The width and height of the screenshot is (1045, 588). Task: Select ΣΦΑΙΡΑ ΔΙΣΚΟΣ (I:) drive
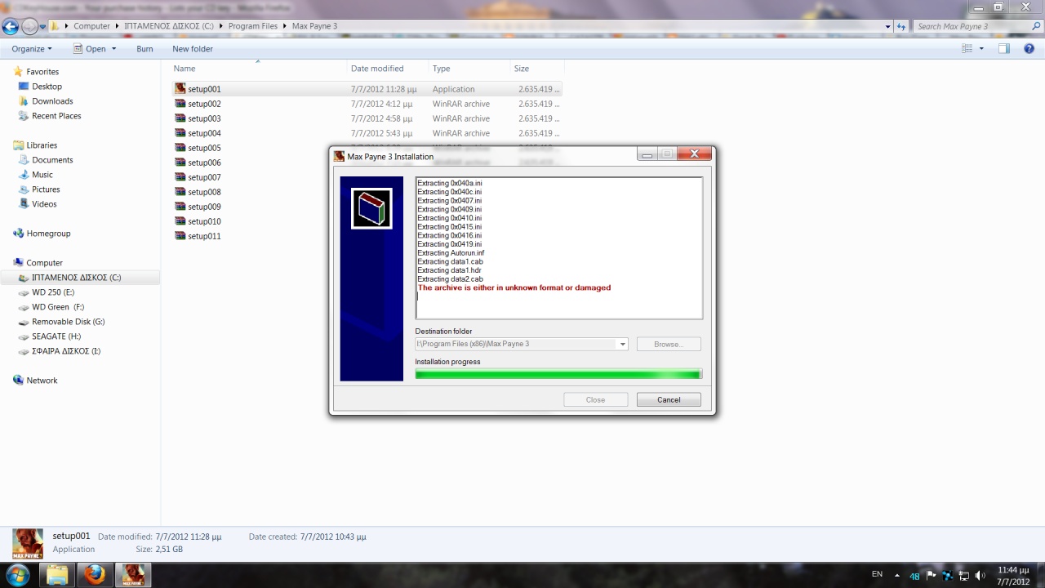[x=65, y=351]
